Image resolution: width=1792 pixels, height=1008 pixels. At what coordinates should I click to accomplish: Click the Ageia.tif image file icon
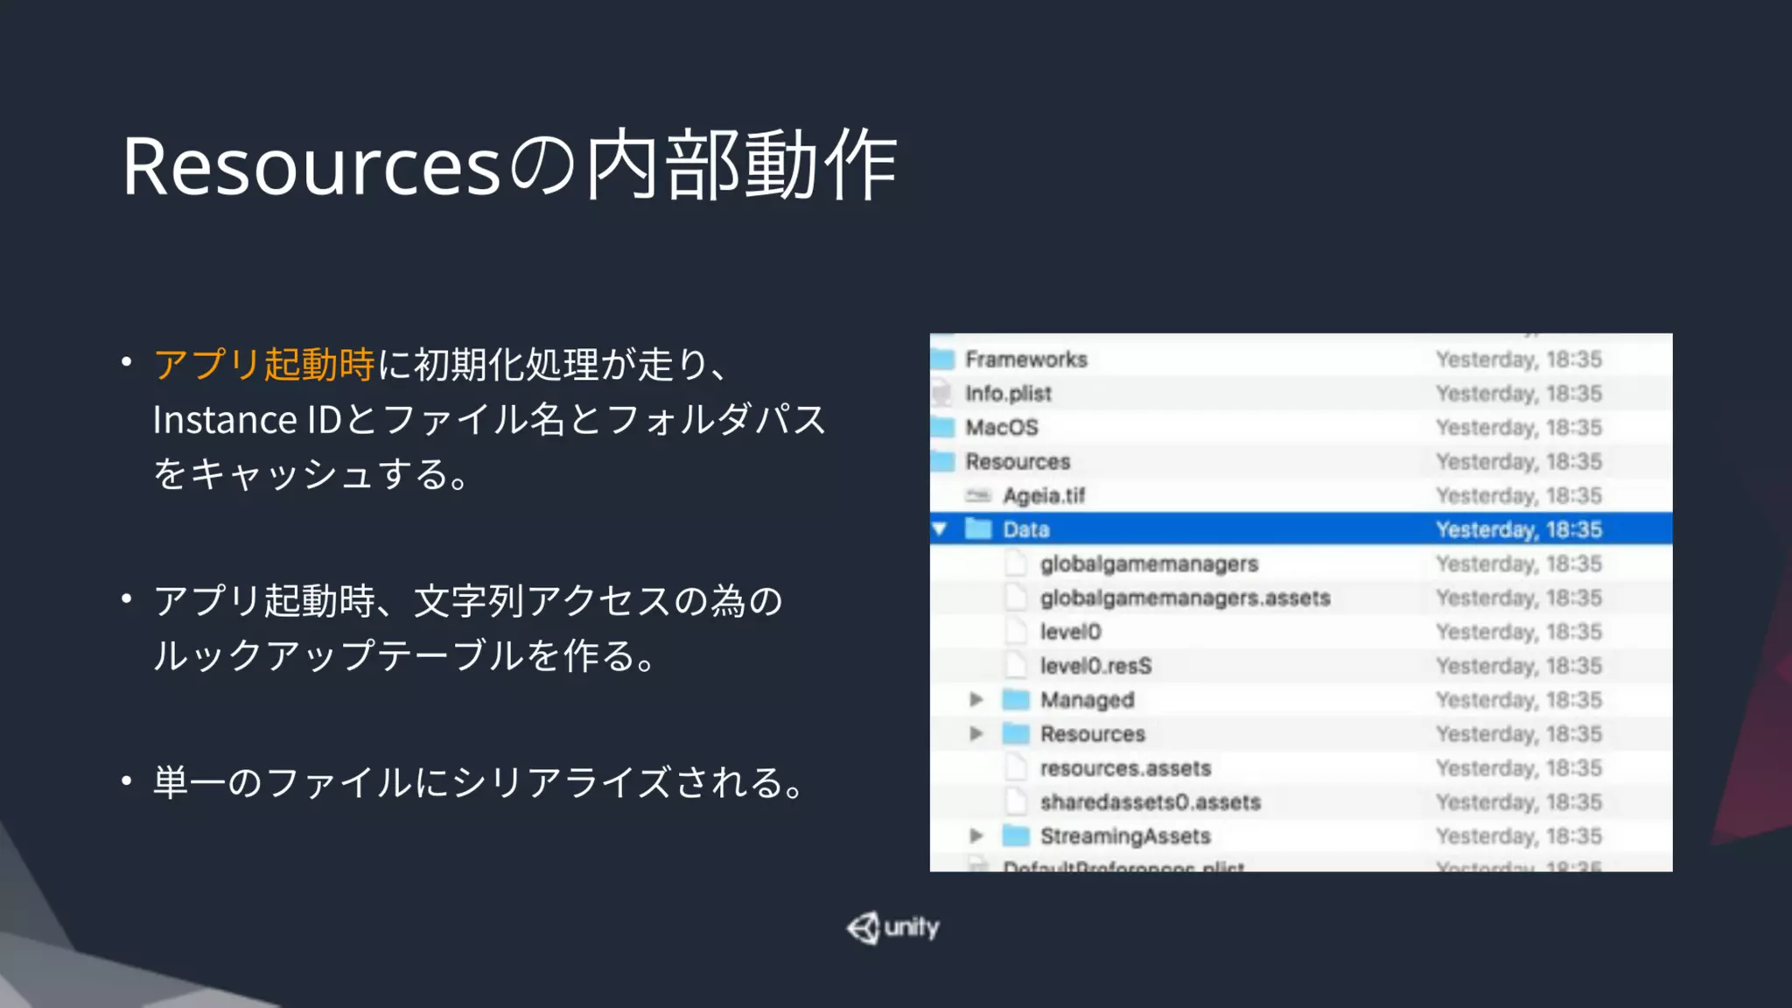point(978,495)
